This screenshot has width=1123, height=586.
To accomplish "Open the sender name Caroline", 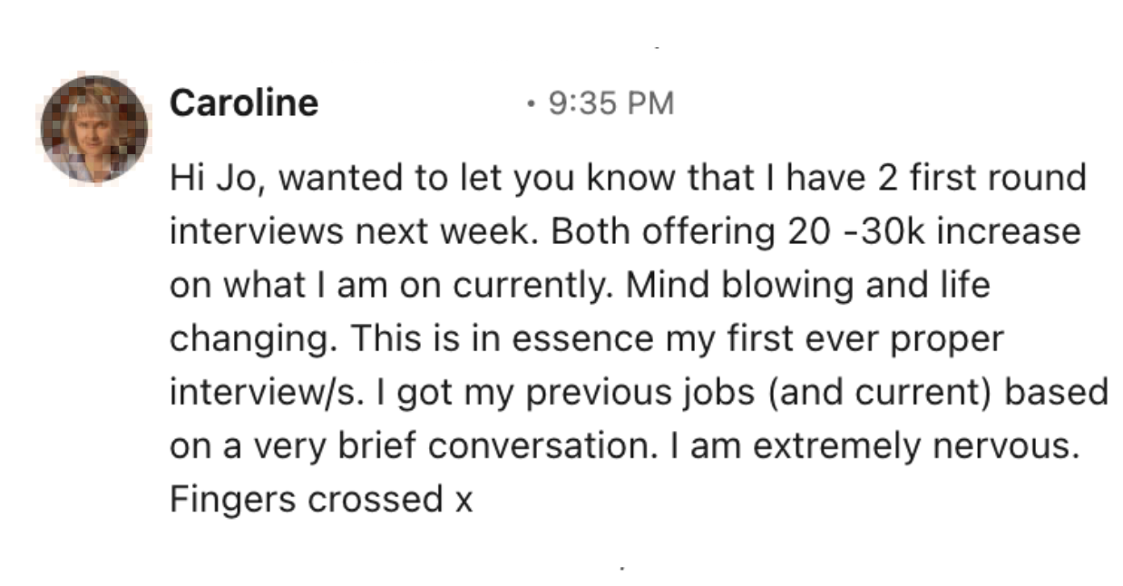I will (x=244, y=103).
